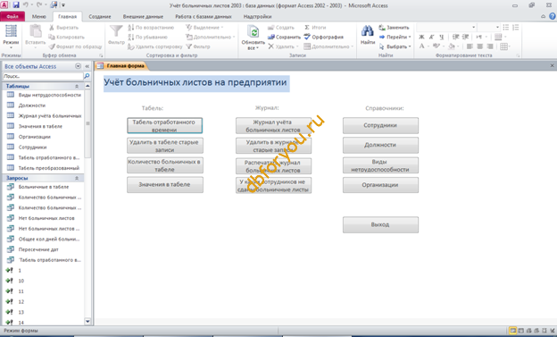Image resolution: width=557 pixels, height=337 pixels.
Task: Open the font size combo box
Action: point(489,28)
